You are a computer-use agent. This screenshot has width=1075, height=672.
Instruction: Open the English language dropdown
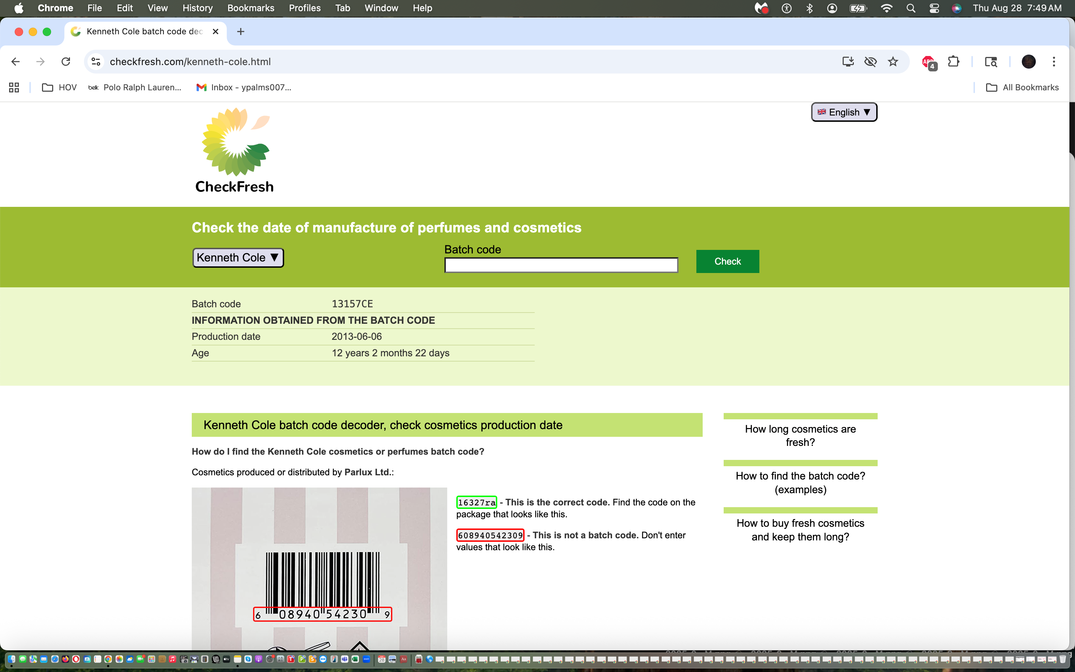point(844,112)
